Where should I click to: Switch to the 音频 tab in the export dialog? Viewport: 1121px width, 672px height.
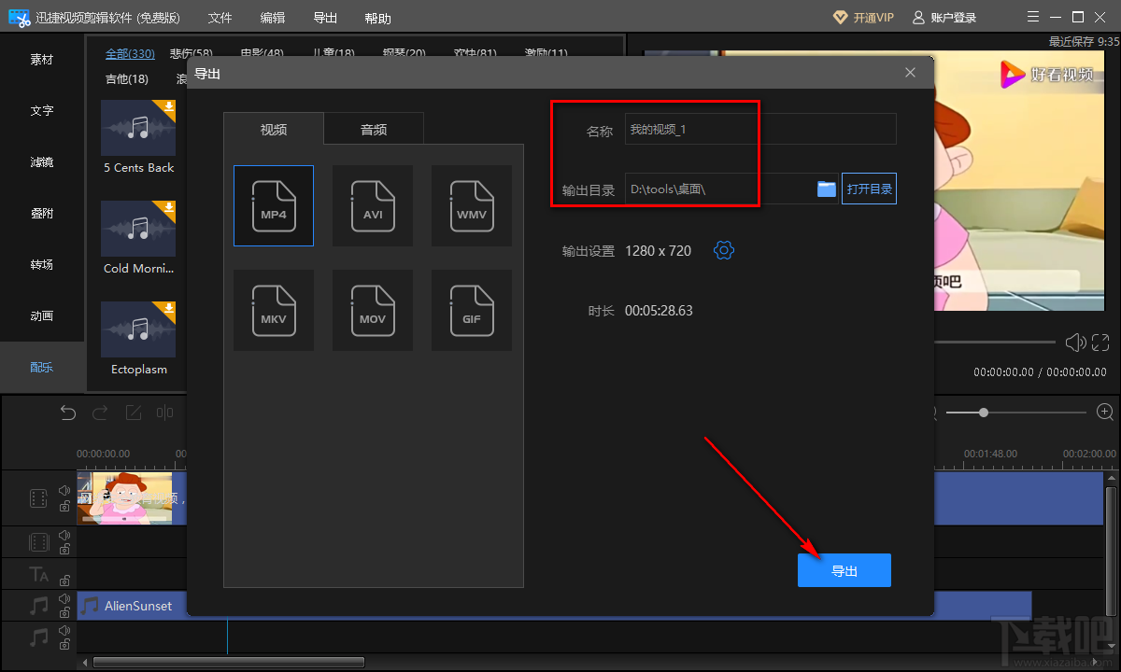[x=374, y=130]
